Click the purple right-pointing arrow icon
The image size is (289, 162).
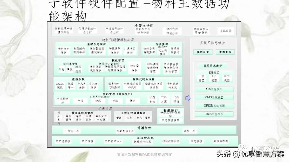[188, 98]
